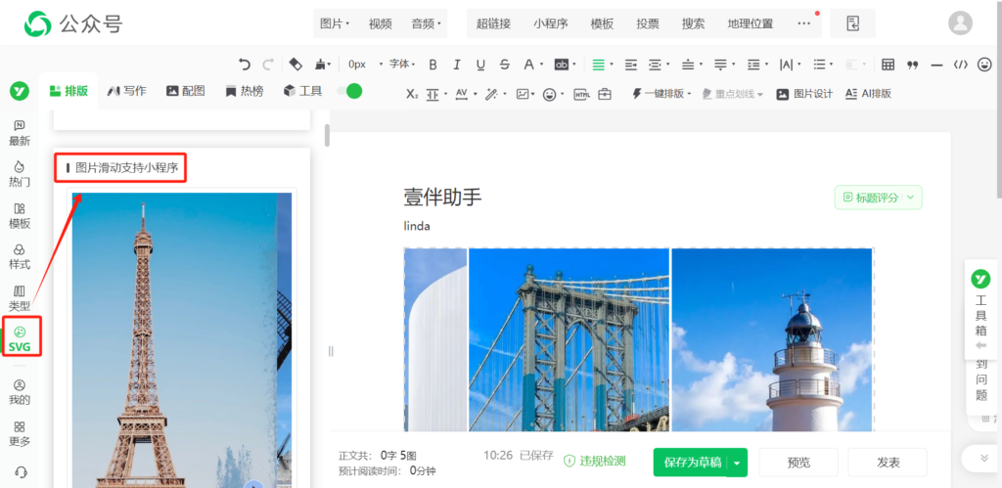Screen dimensions: 1002x488
Task: Open the 音频 dropdown
Action: click(427, 23)
